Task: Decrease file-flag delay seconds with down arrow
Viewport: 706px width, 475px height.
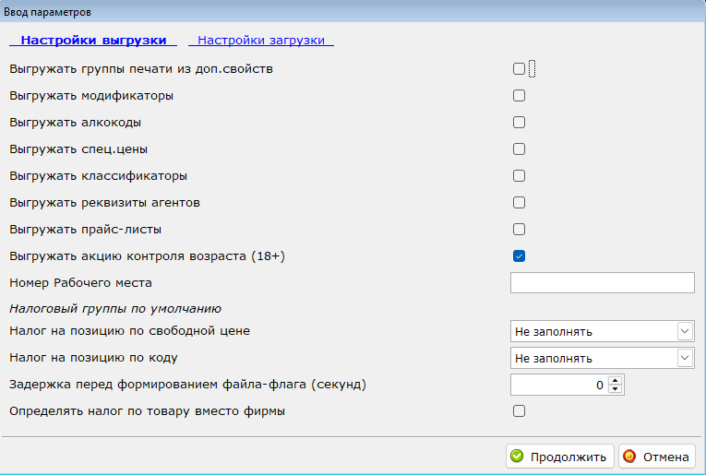Action: coord(615,389)
